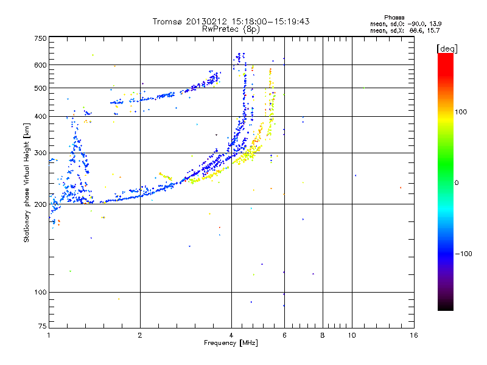Click the '2' frequency tick label
This screenshot has height=365, width=487.
pos(140,335)
